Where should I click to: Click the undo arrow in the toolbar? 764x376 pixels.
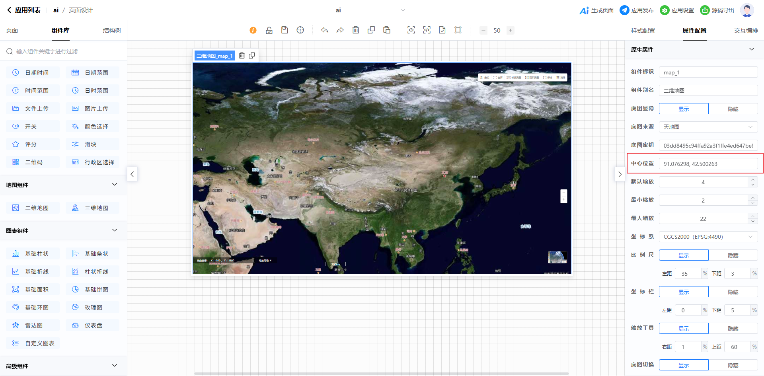tap(325, 30)
